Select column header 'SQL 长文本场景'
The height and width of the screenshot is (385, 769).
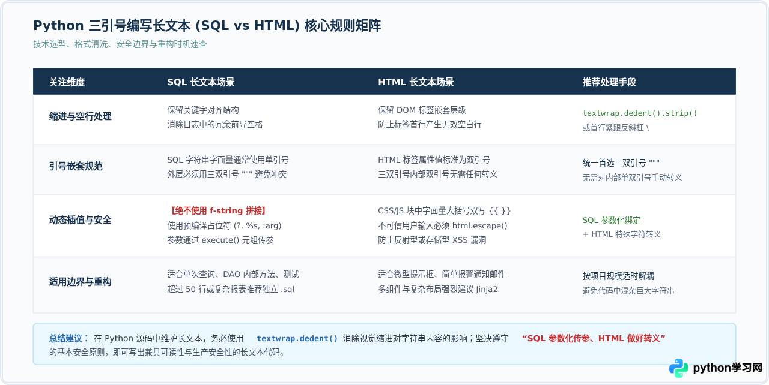[x=201, y=82]
